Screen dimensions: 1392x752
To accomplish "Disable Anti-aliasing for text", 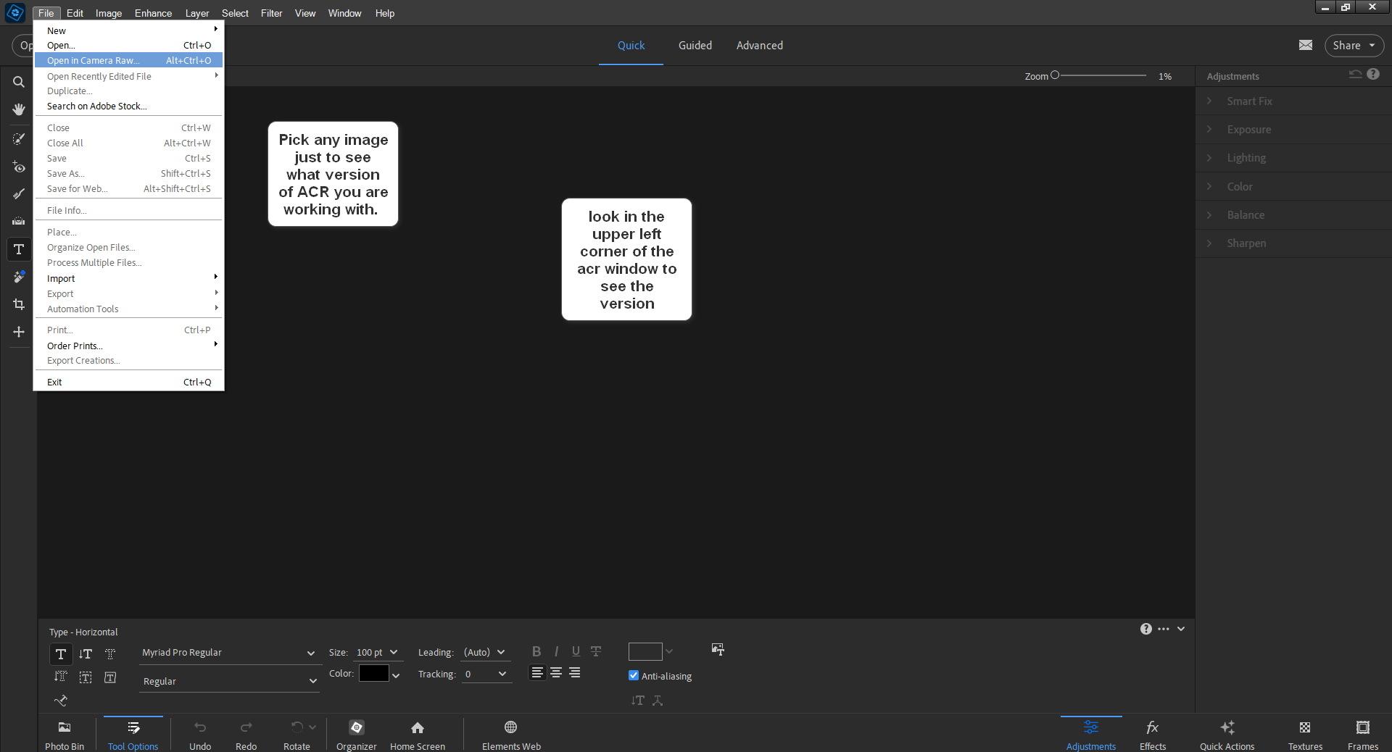I will pyautogui.click(x=632, y=674).
